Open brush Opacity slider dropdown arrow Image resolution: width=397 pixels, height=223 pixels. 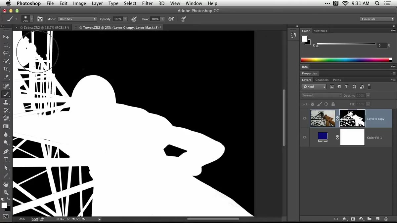coord(125,19)
